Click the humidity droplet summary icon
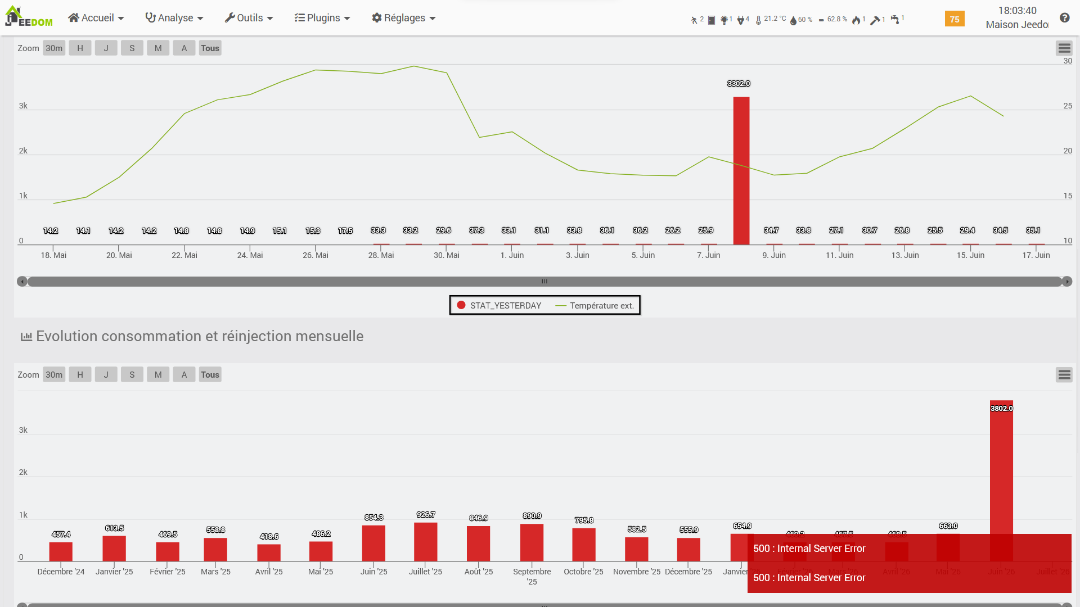This screenshot has width=1080, height=607. point(793,20)
